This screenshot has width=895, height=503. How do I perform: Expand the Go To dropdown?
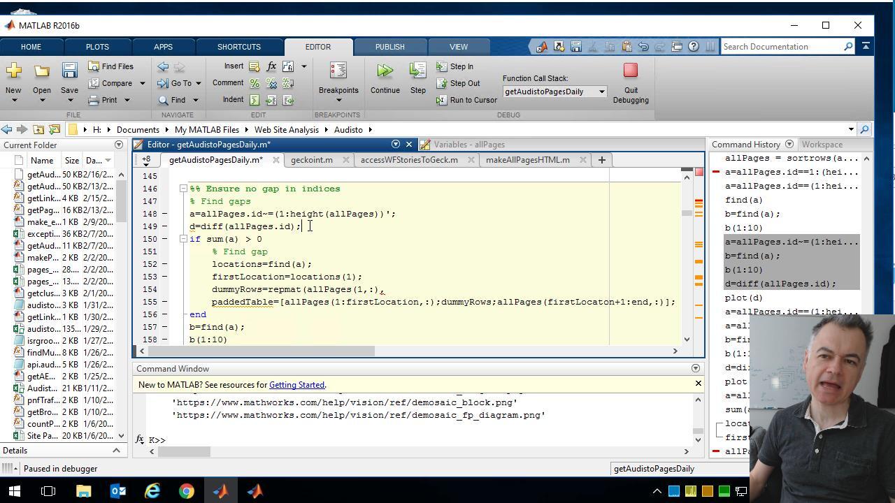pyautogui.click(x=199, y=83)
